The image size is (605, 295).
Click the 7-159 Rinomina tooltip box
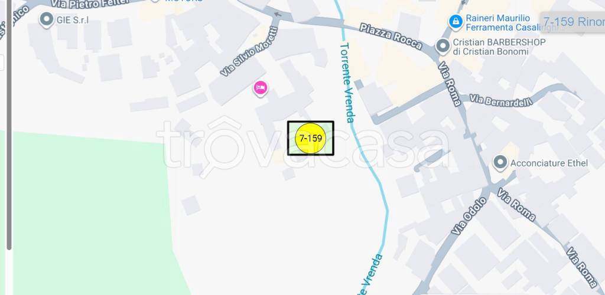coord(573,22)
